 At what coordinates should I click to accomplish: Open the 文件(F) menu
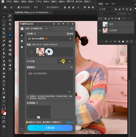click(x=9, y=2)
